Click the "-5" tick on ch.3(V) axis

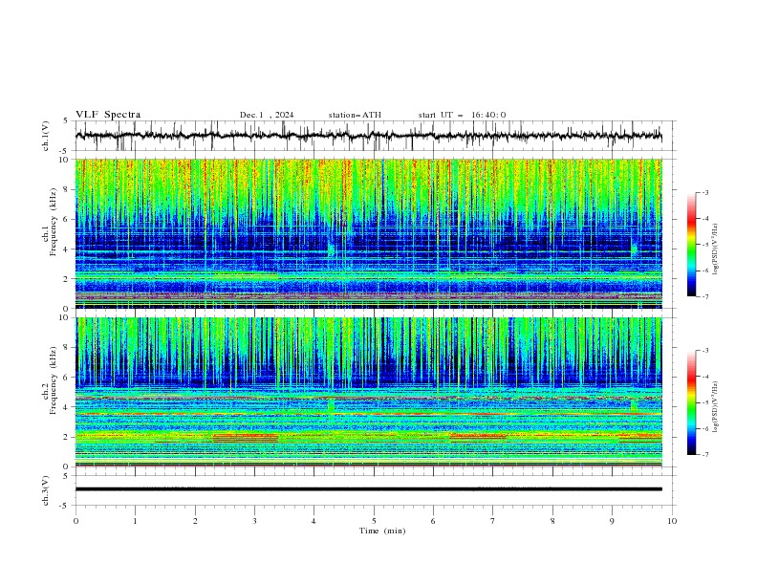pyautogui.click(x=65, y=506)
